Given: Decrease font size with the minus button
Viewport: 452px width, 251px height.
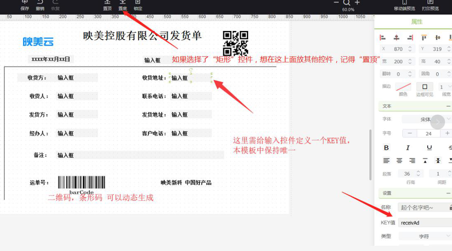Looking at the screenshot, I should [409, 133].
